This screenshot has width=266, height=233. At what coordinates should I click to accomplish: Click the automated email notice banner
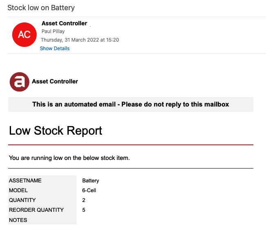131,104
